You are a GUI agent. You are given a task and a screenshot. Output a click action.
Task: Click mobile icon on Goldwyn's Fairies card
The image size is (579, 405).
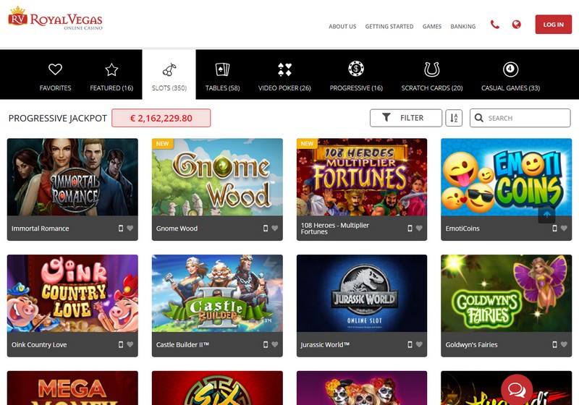[554, 344]
